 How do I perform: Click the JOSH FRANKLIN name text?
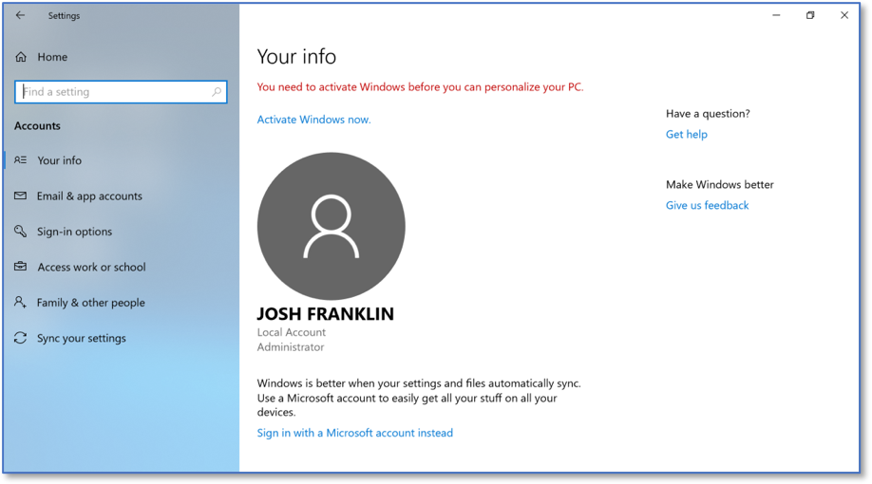click(x=325, y=314)
